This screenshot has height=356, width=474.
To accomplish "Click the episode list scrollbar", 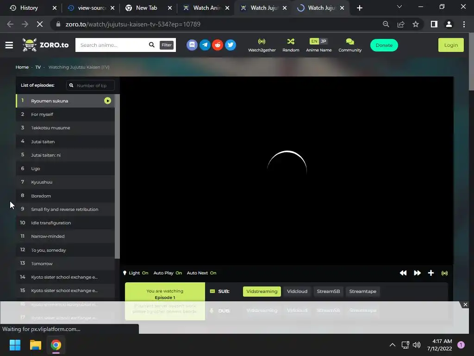I will coord(117,177).
